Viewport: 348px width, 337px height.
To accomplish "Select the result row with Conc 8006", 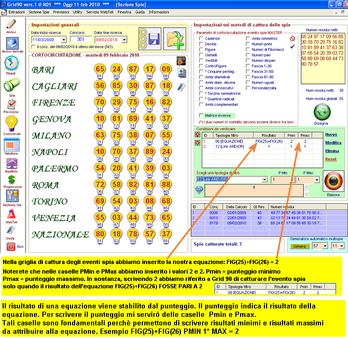I will coord(269,213).
